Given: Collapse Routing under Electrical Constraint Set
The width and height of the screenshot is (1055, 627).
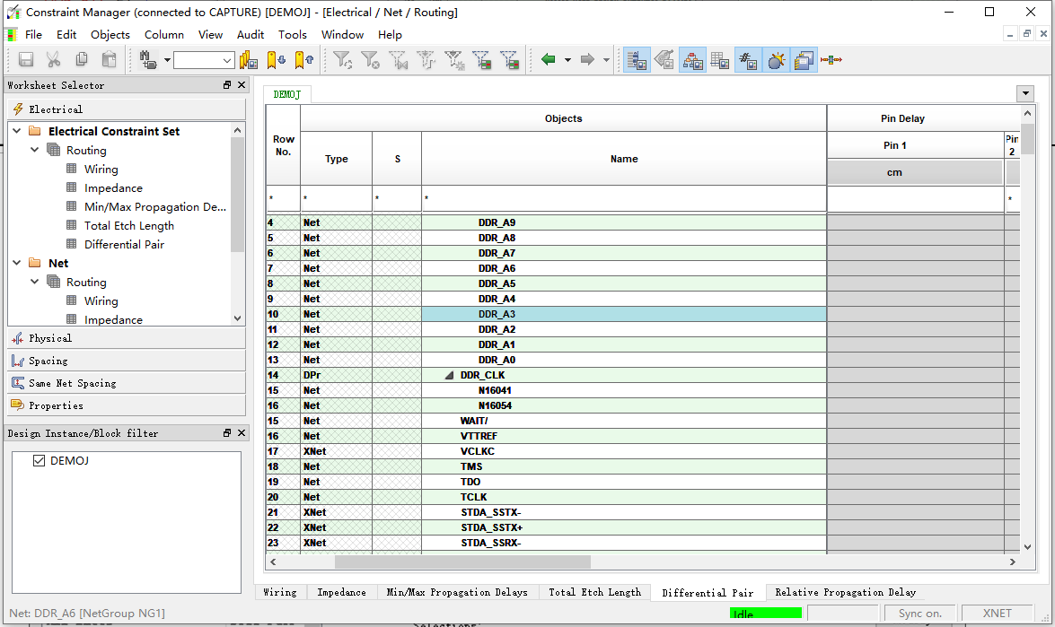Looking at the screenshot, I should click(34, 150).
